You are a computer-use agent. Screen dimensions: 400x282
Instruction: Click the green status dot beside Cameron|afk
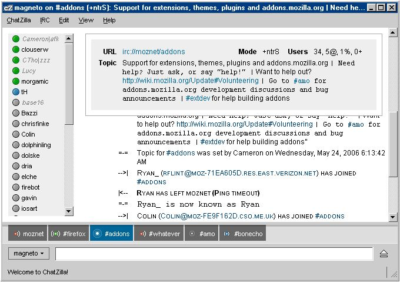(x=16, y=39)
